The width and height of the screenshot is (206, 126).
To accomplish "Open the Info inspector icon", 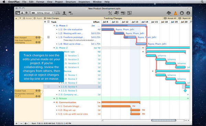I will pyautogui.click(x=188, y=13).
